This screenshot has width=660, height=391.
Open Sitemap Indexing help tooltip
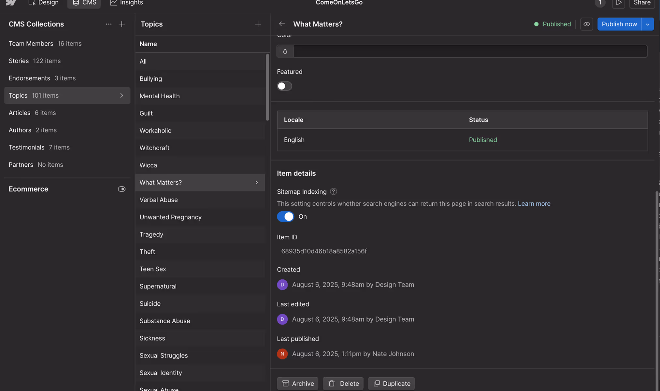pyautogui.click(x=333, y=192)
